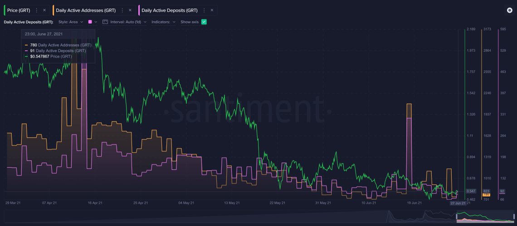Click the circular record icon top right
The image size is (517, 226).
(509, 10)
